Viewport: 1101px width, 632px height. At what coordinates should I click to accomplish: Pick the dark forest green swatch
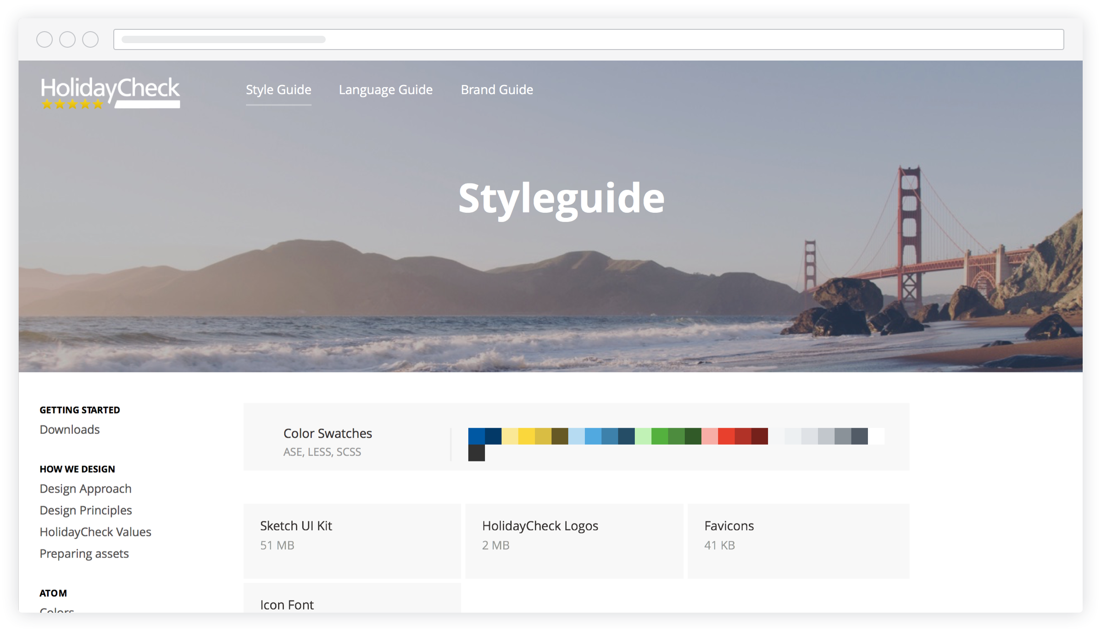tap(693, 436)
